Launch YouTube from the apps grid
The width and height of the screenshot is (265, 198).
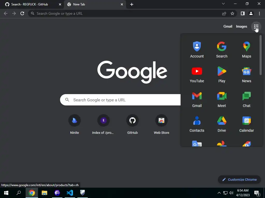click(197, 75)
